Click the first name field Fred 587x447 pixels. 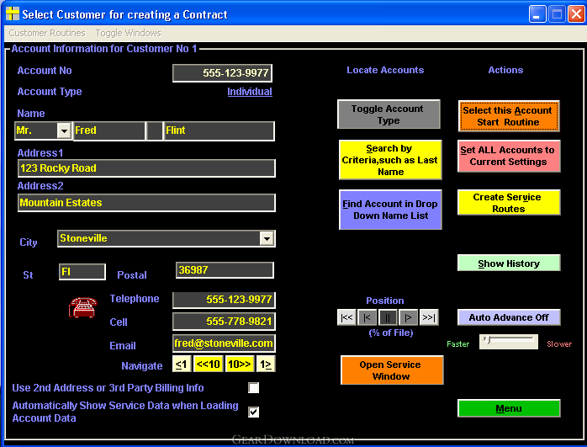109,130
